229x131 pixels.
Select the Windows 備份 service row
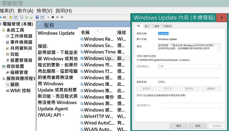[x=105, y=97]
